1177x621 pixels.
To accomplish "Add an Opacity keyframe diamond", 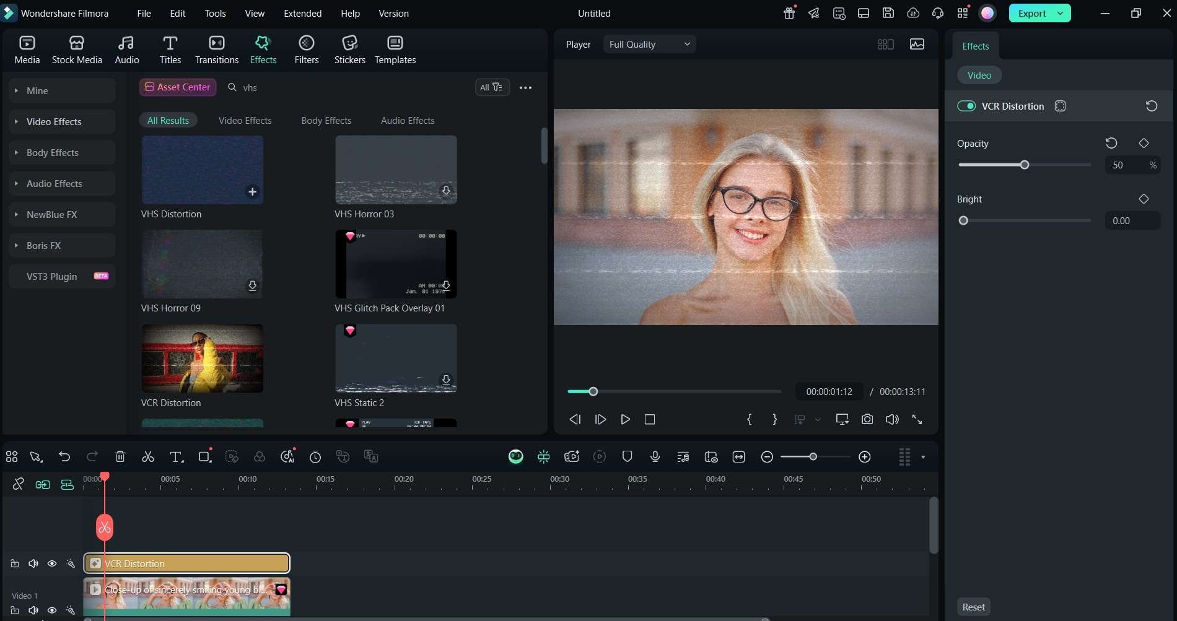I will (1144, 143).
